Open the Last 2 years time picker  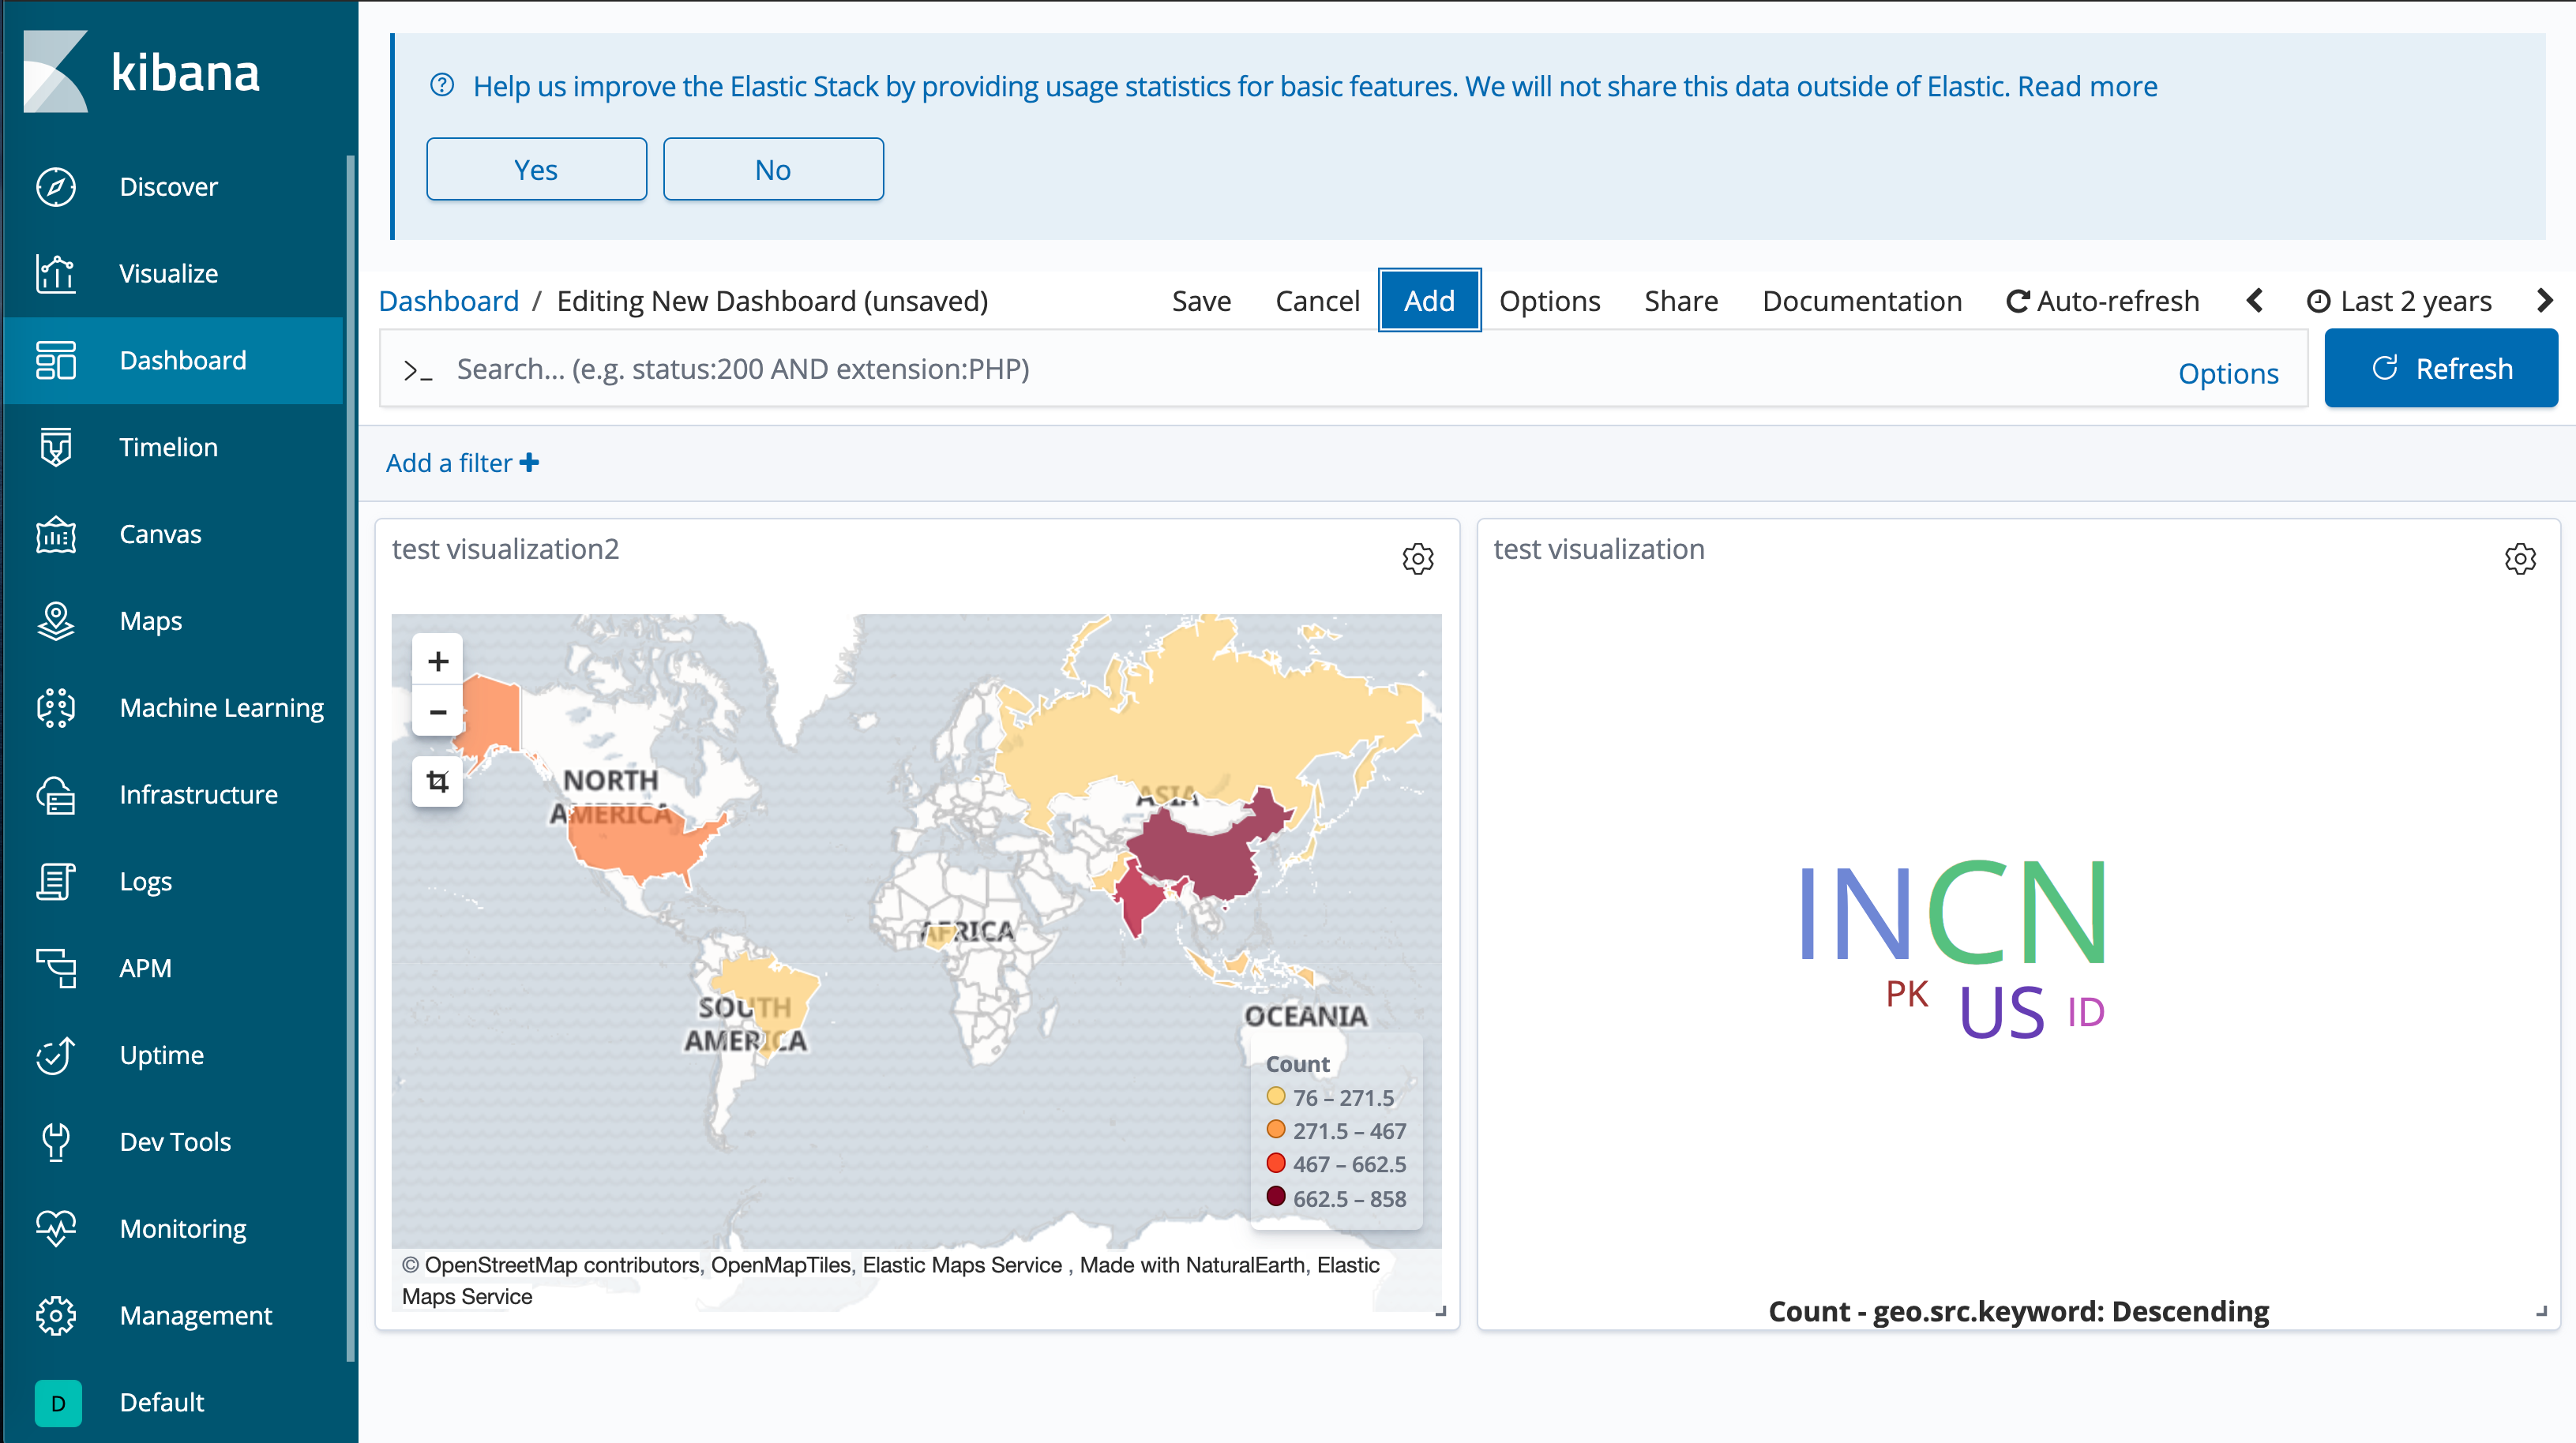point(2398,301)
